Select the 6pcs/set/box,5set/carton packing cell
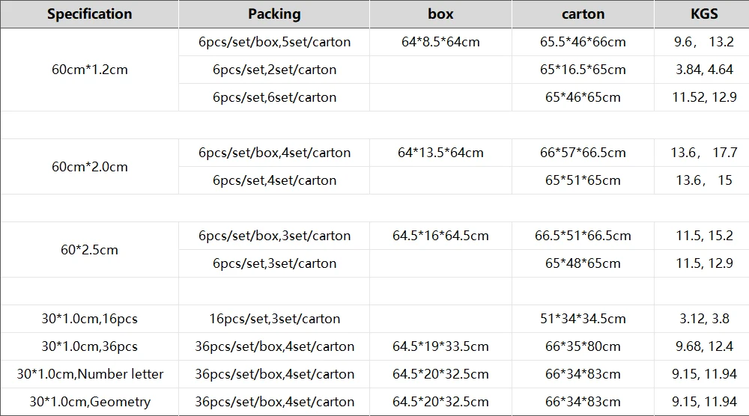 (x=274, y=42)
